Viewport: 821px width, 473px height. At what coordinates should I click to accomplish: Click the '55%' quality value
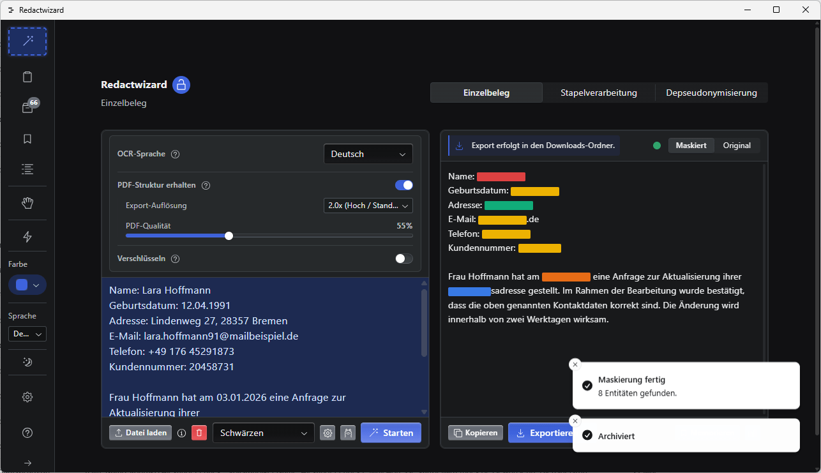[405, 226]
